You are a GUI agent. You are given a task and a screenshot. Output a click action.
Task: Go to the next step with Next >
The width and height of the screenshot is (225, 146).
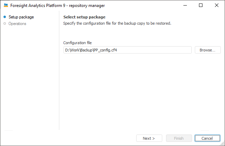[x=149, y=138]
